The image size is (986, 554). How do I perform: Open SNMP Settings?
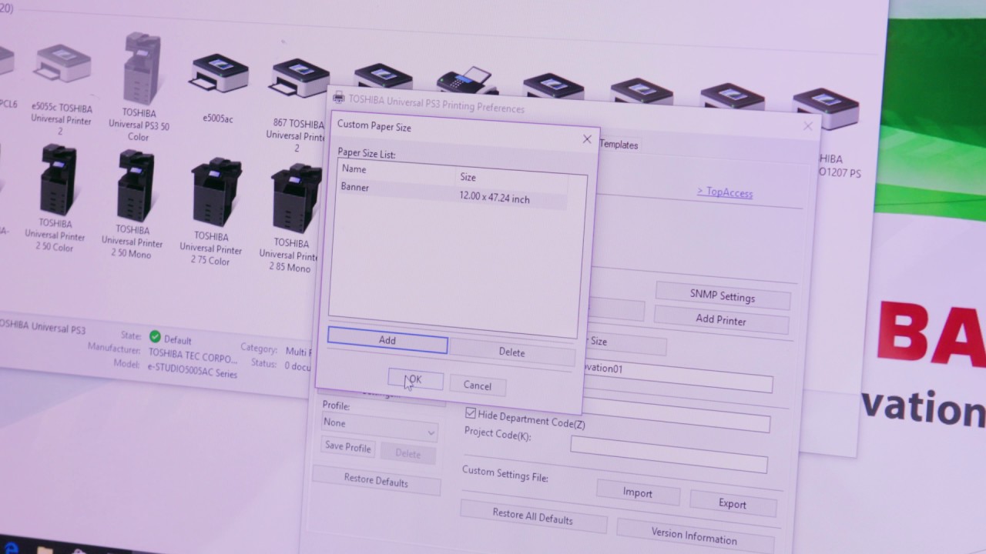click(723, 296)
